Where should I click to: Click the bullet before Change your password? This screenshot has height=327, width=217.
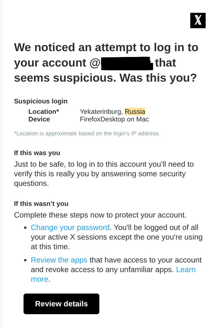tap(25, 228)
